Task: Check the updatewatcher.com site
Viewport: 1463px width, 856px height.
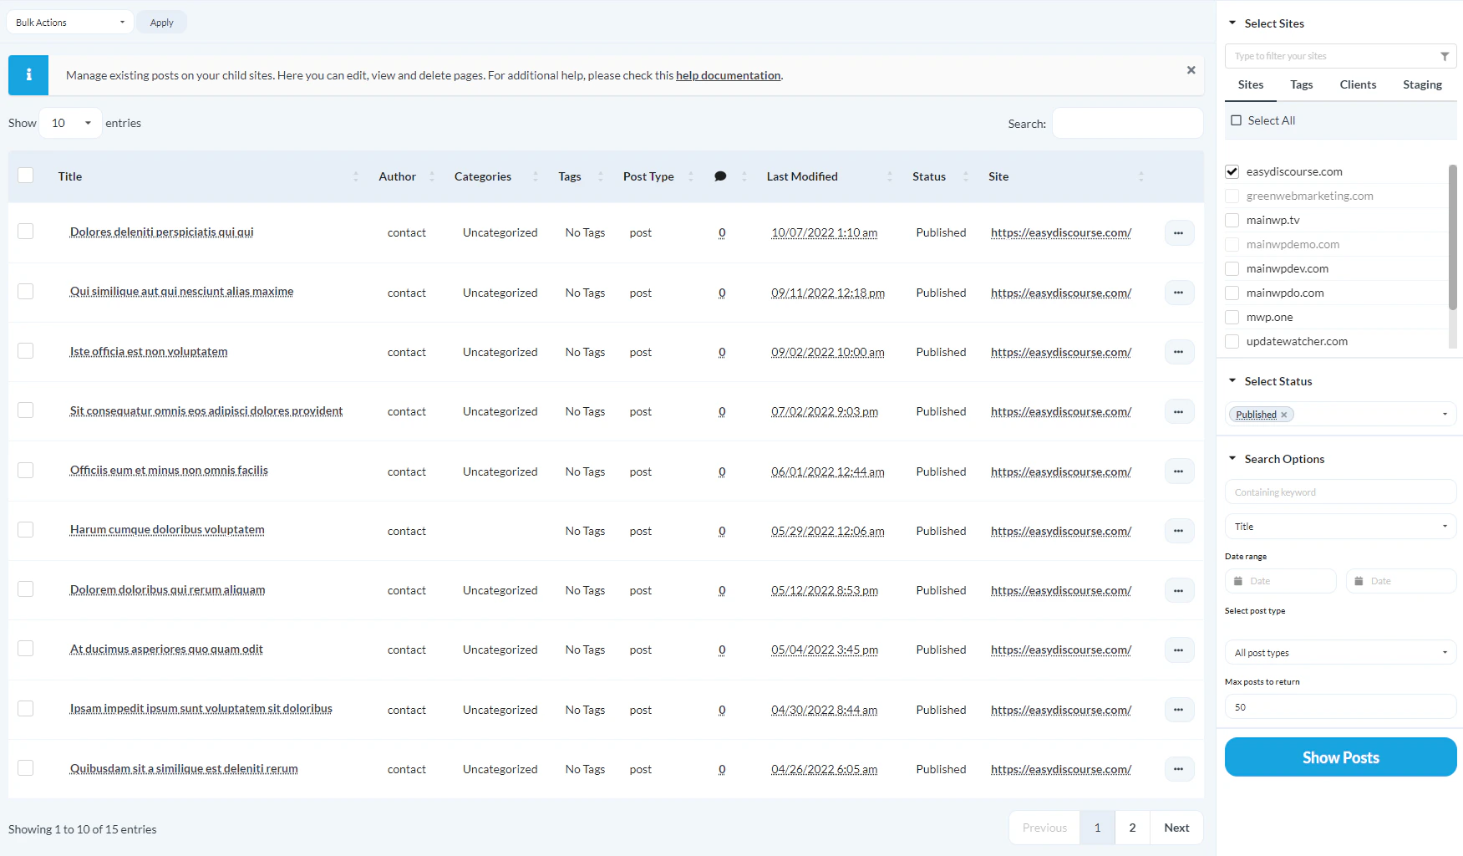Action: [x=1232, y=341]
